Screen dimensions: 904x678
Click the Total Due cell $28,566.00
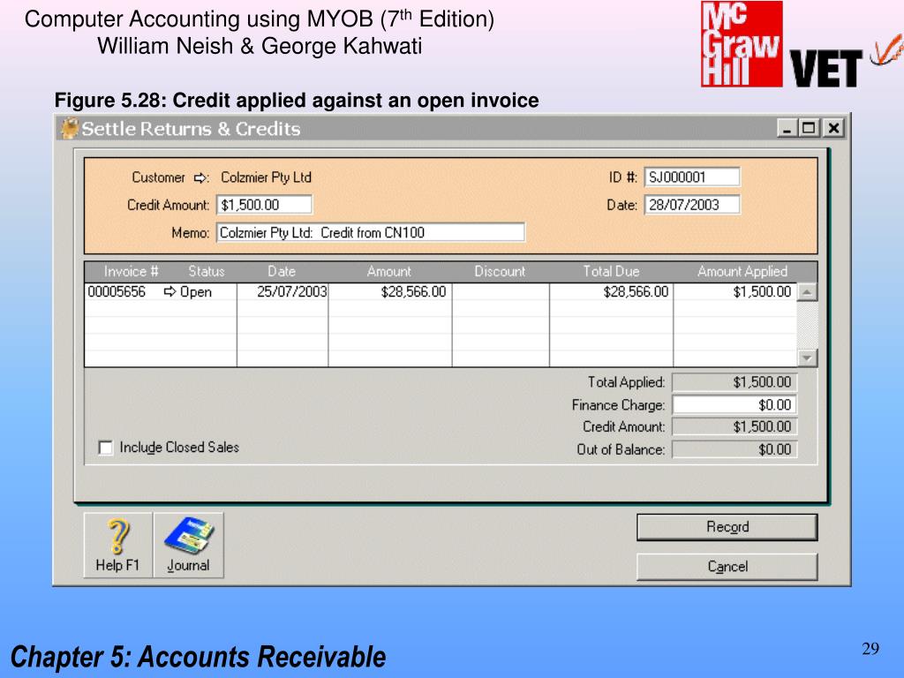pos(612,291)
